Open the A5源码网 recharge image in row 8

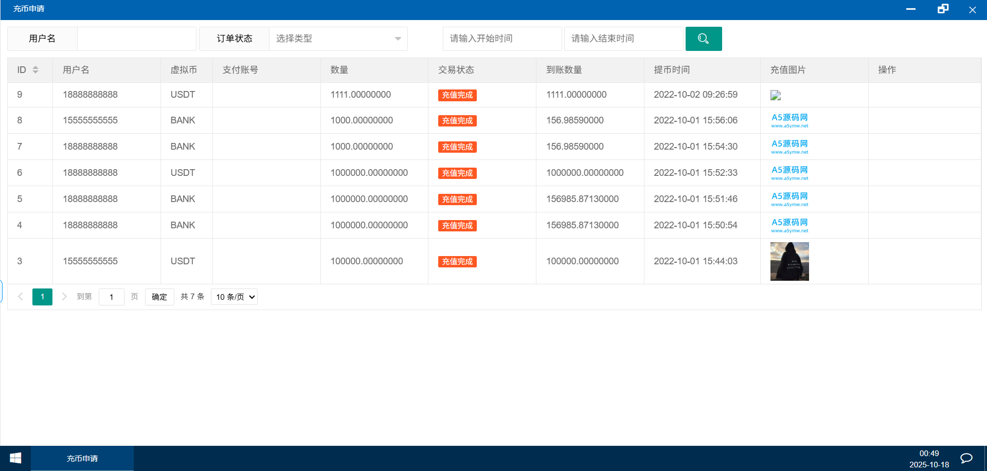pos(789,120)
